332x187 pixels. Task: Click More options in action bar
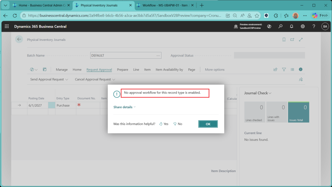pyautogui.click(x=215, y=70)
